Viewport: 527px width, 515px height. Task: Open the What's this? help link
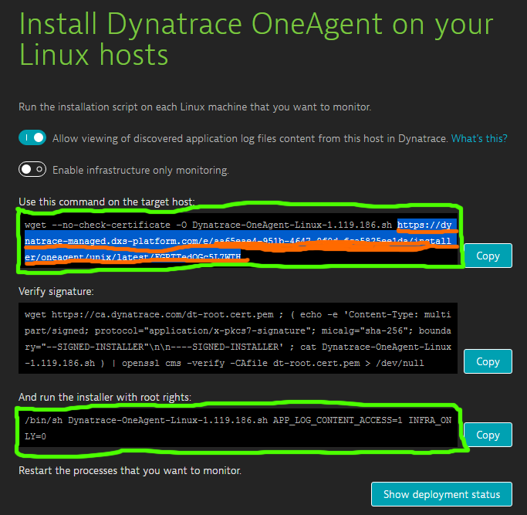pyautogui.click(x=479, y=138)
